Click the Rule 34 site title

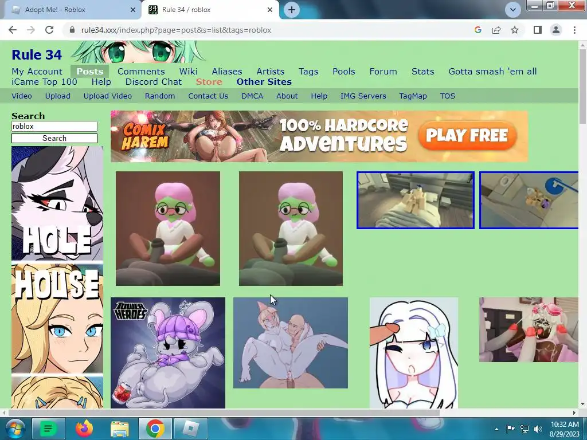[x=37, y=55]
